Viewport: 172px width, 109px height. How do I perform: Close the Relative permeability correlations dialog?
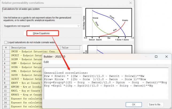[130, 3]
